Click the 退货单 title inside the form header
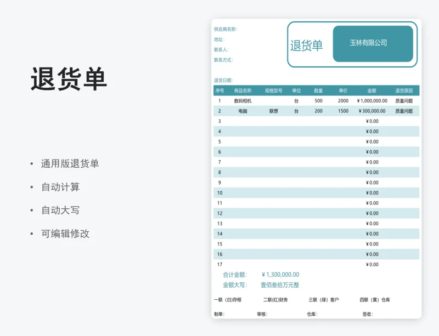439x336 pixels. pyautogui.click(x=307, y=45)
